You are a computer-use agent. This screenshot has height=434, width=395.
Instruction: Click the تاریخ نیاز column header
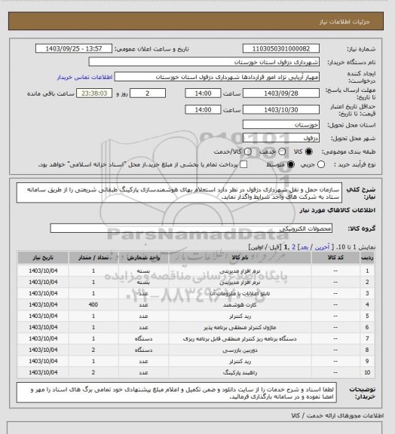(43, 258)
